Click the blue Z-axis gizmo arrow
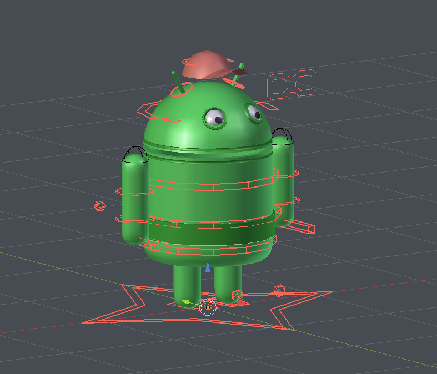 coord(208,267)
